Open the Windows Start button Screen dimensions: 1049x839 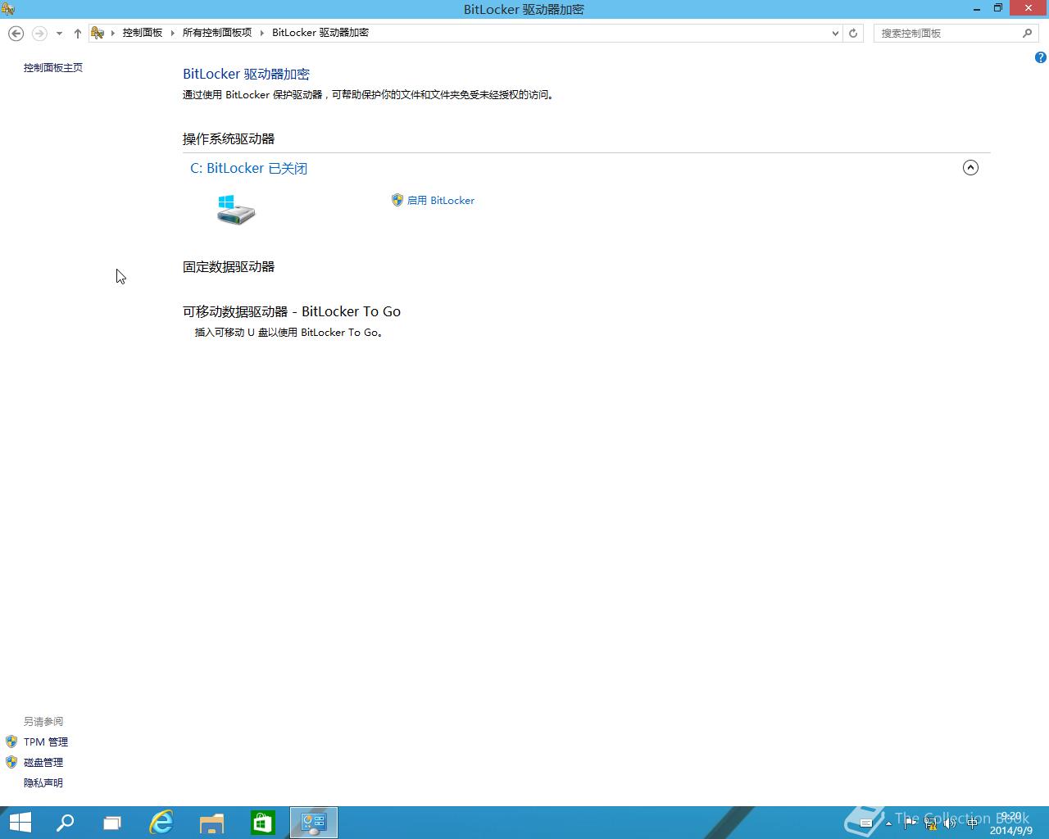[20, 823]
